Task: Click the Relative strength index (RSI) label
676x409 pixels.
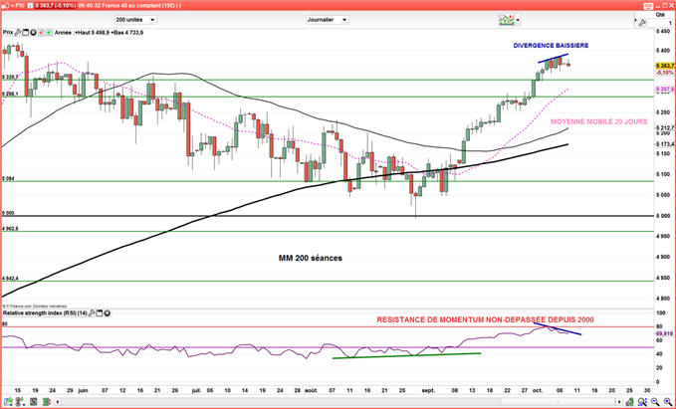Action: click(x=45, y=313)
